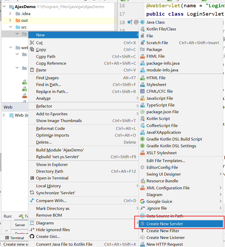Choose Convert Java File to Kotlin File

(x=83, y=244)
